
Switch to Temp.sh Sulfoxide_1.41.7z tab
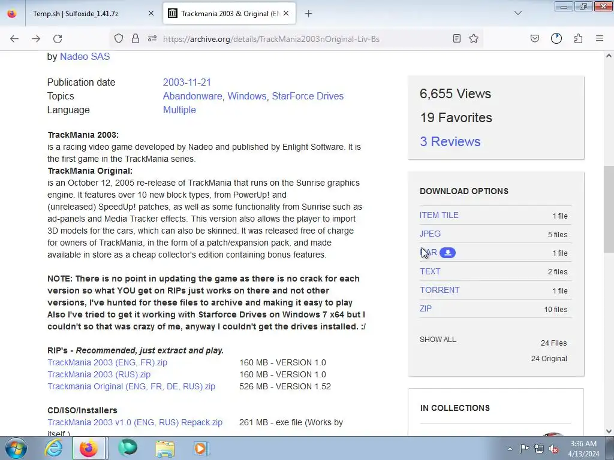pyautogui.click(x=92, y=14)
